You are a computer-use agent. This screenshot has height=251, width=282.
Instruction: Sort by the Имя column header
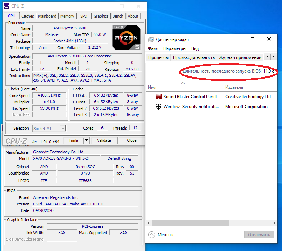click(x=184, y=87)
